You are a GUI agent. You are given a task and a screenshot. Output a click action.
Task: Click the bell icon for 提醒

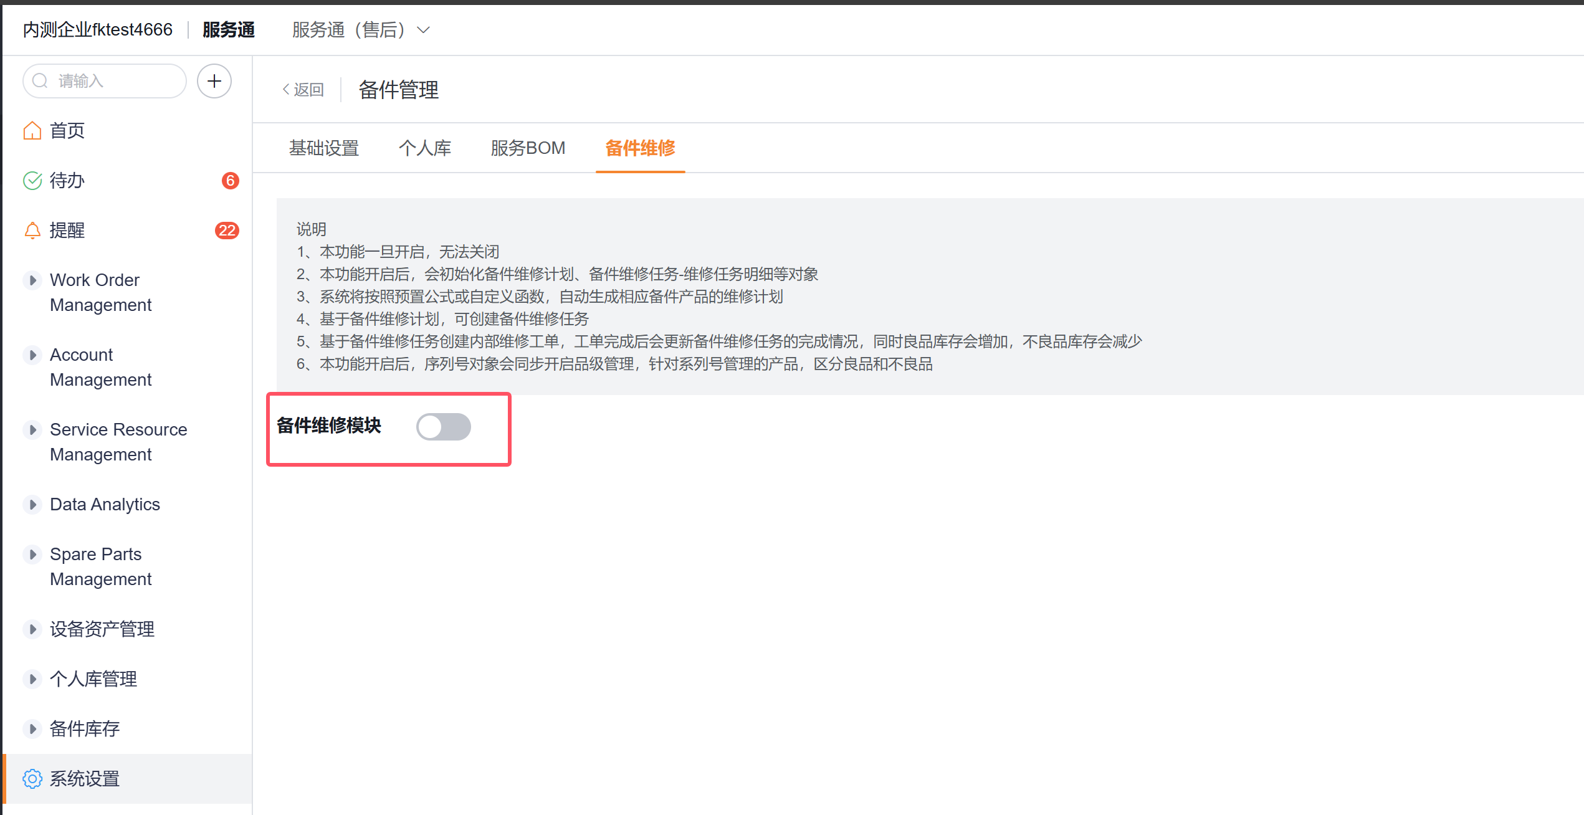click(32, 231)
